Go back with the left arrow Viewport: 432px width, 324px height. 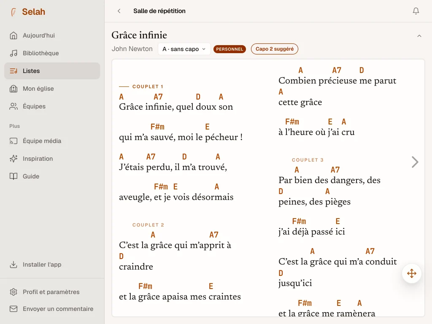point(119,11)
